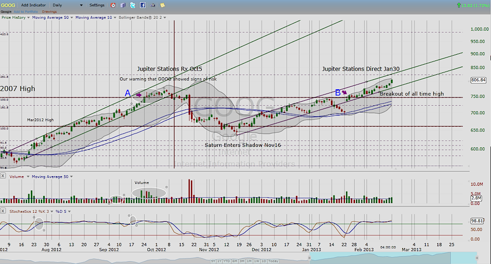
Task: Open the book/notes icon in toolbar
Action: coord(123,5)
